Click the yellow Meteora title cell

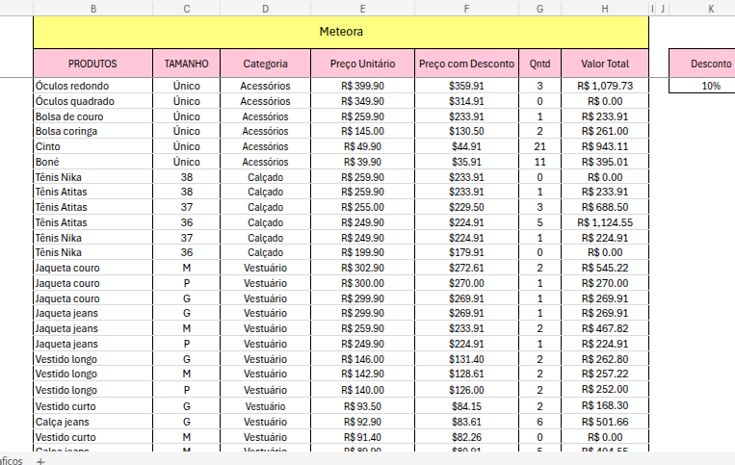[341, 32]
